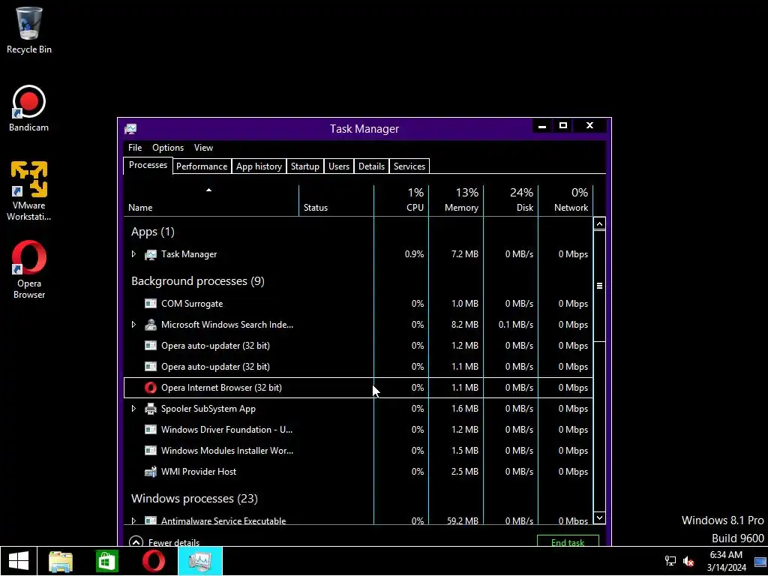This screenshot has width=768, height=576.
Task: Select the Opera auto-updater 1.1 MB row
Action: [x=358, y=367]
